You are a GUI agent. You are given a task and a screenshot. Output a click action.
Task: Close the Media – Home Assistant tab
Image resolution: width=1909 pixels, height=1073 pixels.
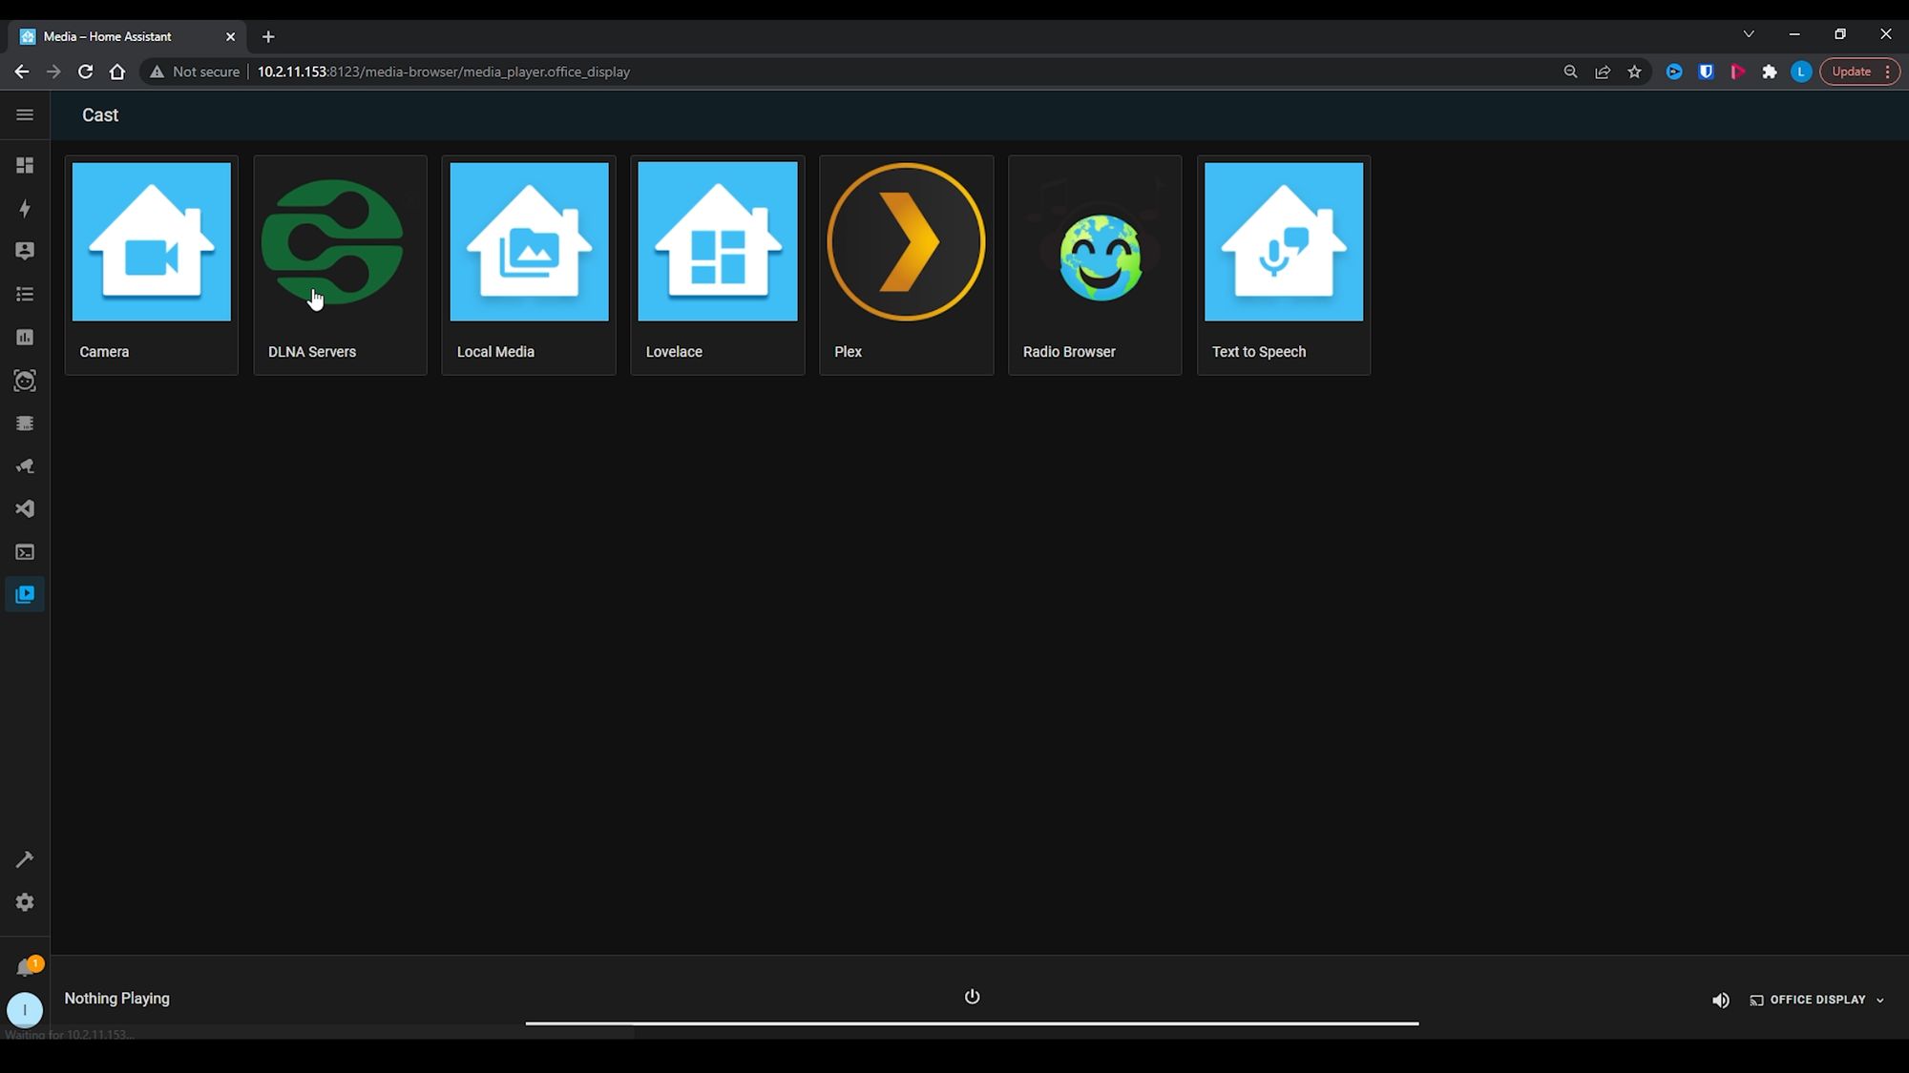(230, 36)
